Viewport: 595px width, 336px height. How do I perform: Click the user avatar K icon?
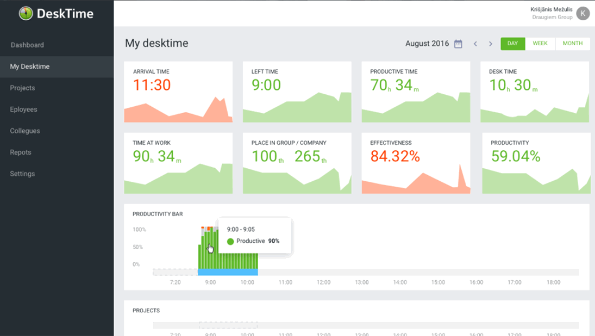pos(583,14)
